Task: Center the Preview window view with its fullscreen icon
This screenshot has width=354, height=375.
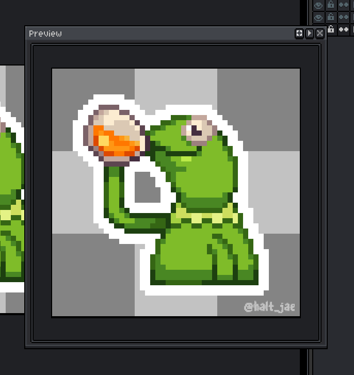Action: click(299, 33)
